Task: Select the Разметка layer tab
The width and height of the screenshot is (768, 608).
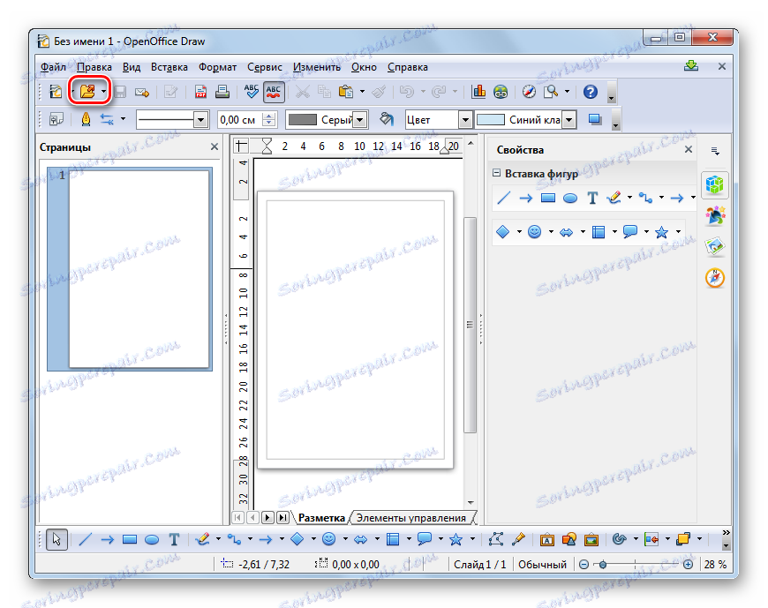Action: [x=321, y=518]
